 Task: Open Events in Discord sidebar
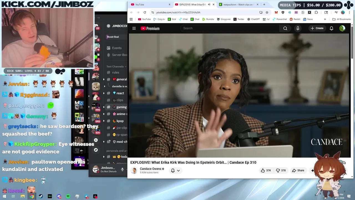click(x=114, y=48)
